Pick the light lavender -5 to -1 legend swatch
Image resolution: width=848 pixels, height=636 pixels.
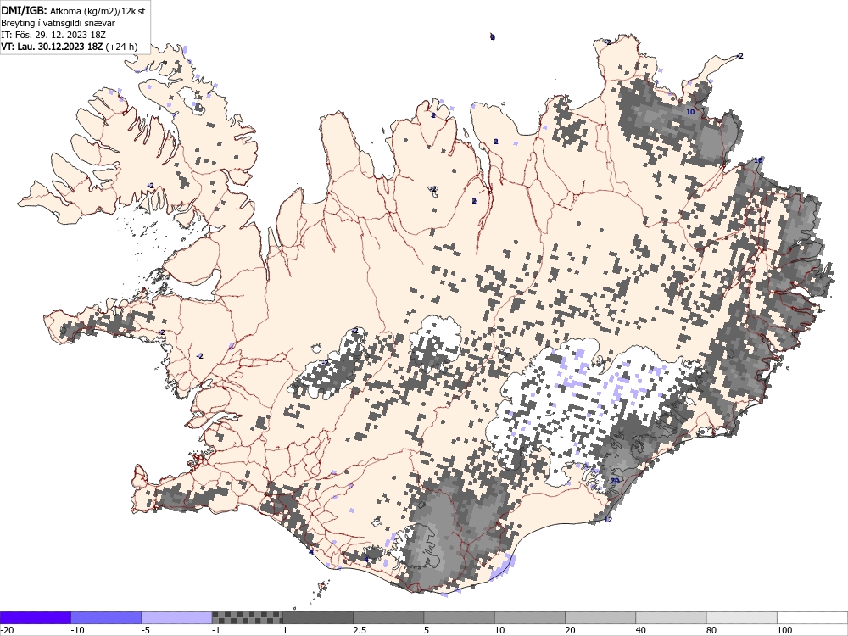click(177, 617)
